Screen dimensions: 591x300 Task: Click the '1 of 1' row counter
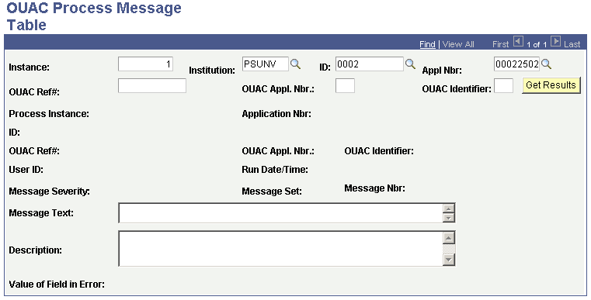537,45
